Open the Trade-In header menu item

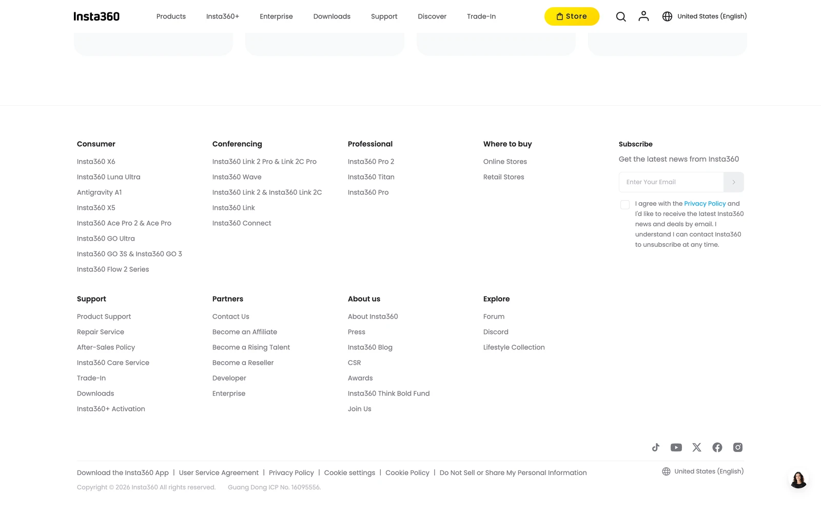click(481, 16)
